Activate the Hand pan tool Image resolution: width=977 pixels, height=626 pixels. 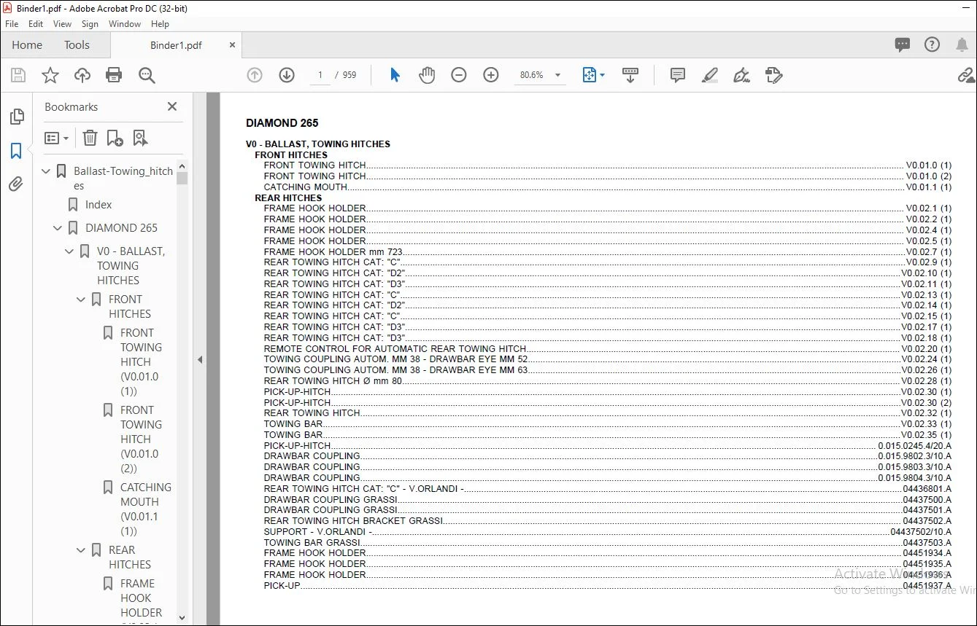[x=427, y=75]
